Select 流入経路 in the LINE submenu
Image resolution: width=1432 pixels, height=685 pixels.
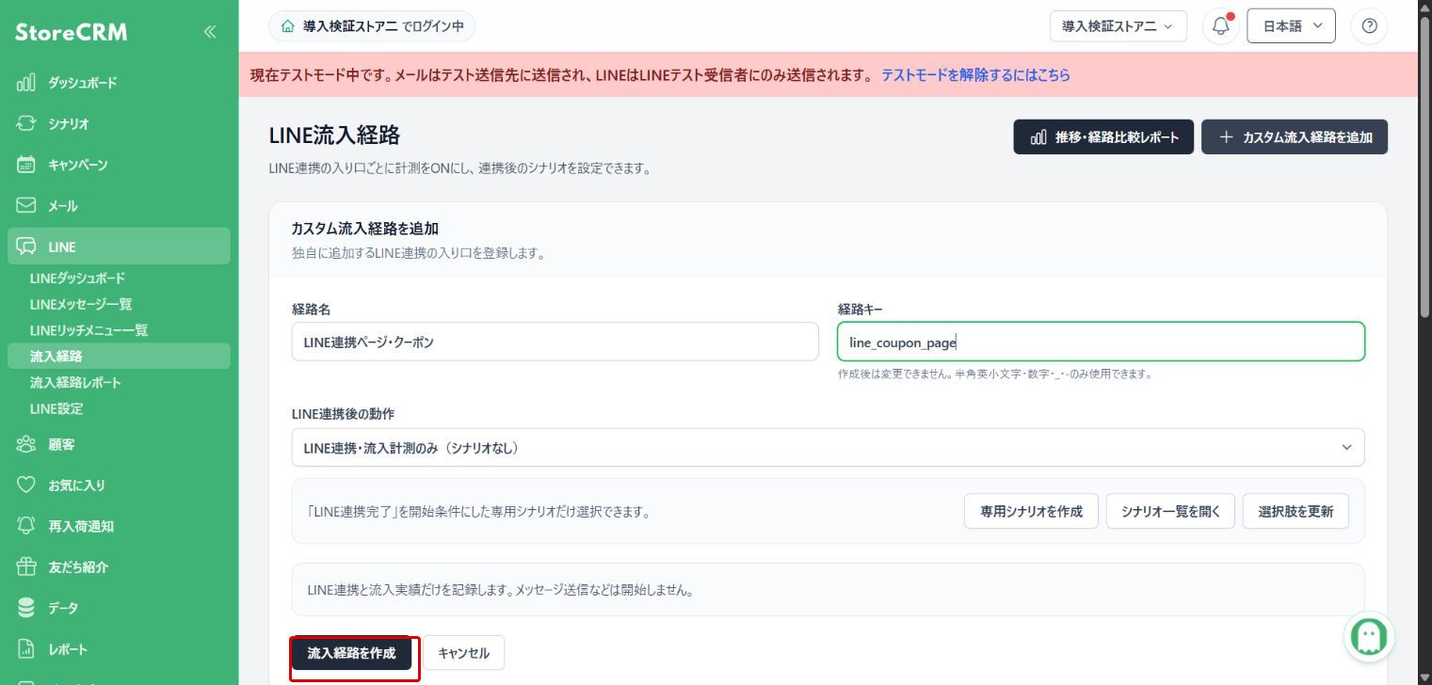(119, 357)
